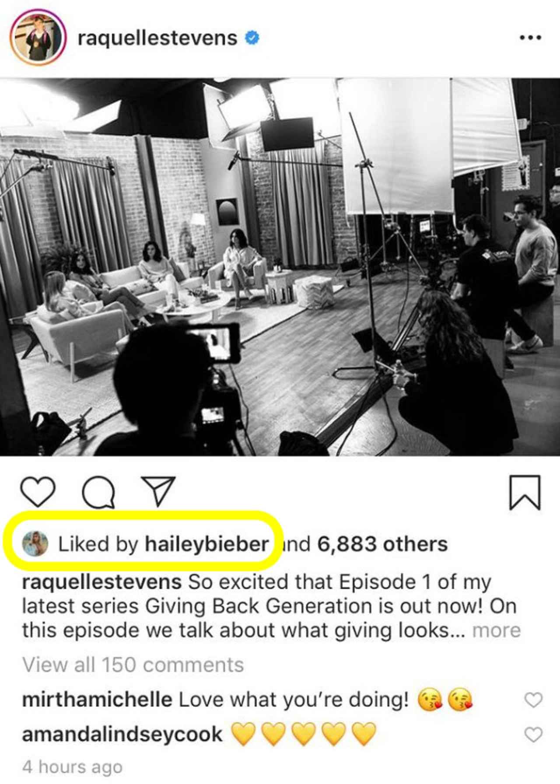Open mirthamichelle's commenter profile

97,700
